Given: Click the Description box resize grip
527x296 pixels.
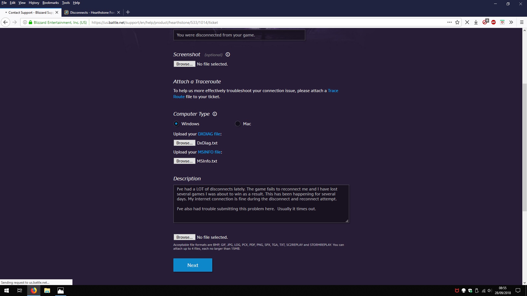Looking at the screenshot, I should pyautogui.click(x=347, y=221).
